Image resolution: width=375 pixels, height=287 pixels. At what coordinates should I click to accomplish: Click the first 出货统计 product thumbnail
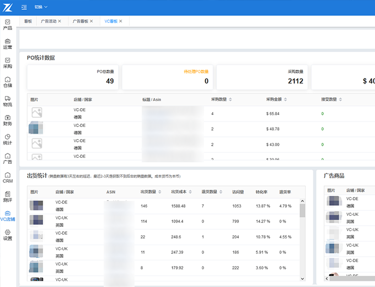[x=36, y=206]
